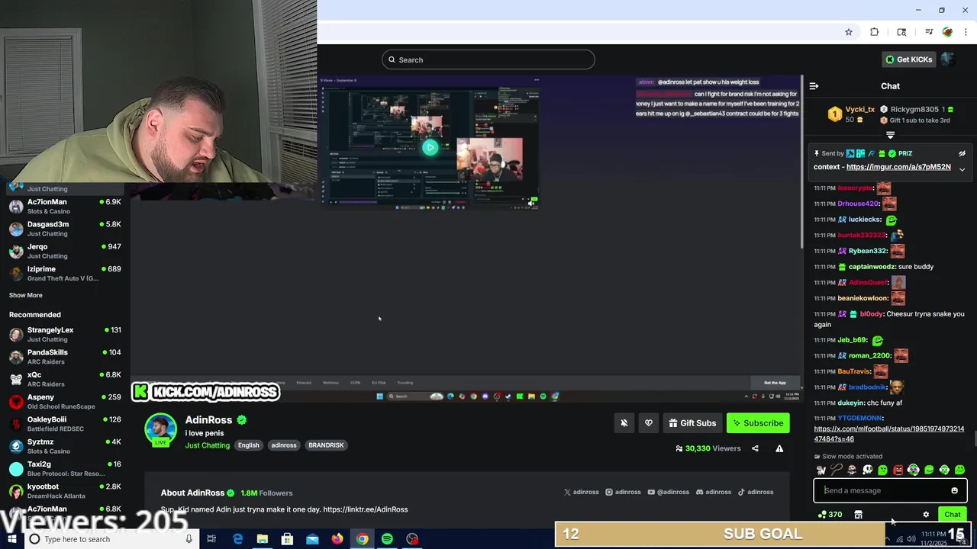This screenshot has width=977, height=549.
Task: Select the BRANDRISK tag
Action: [326, 445]
